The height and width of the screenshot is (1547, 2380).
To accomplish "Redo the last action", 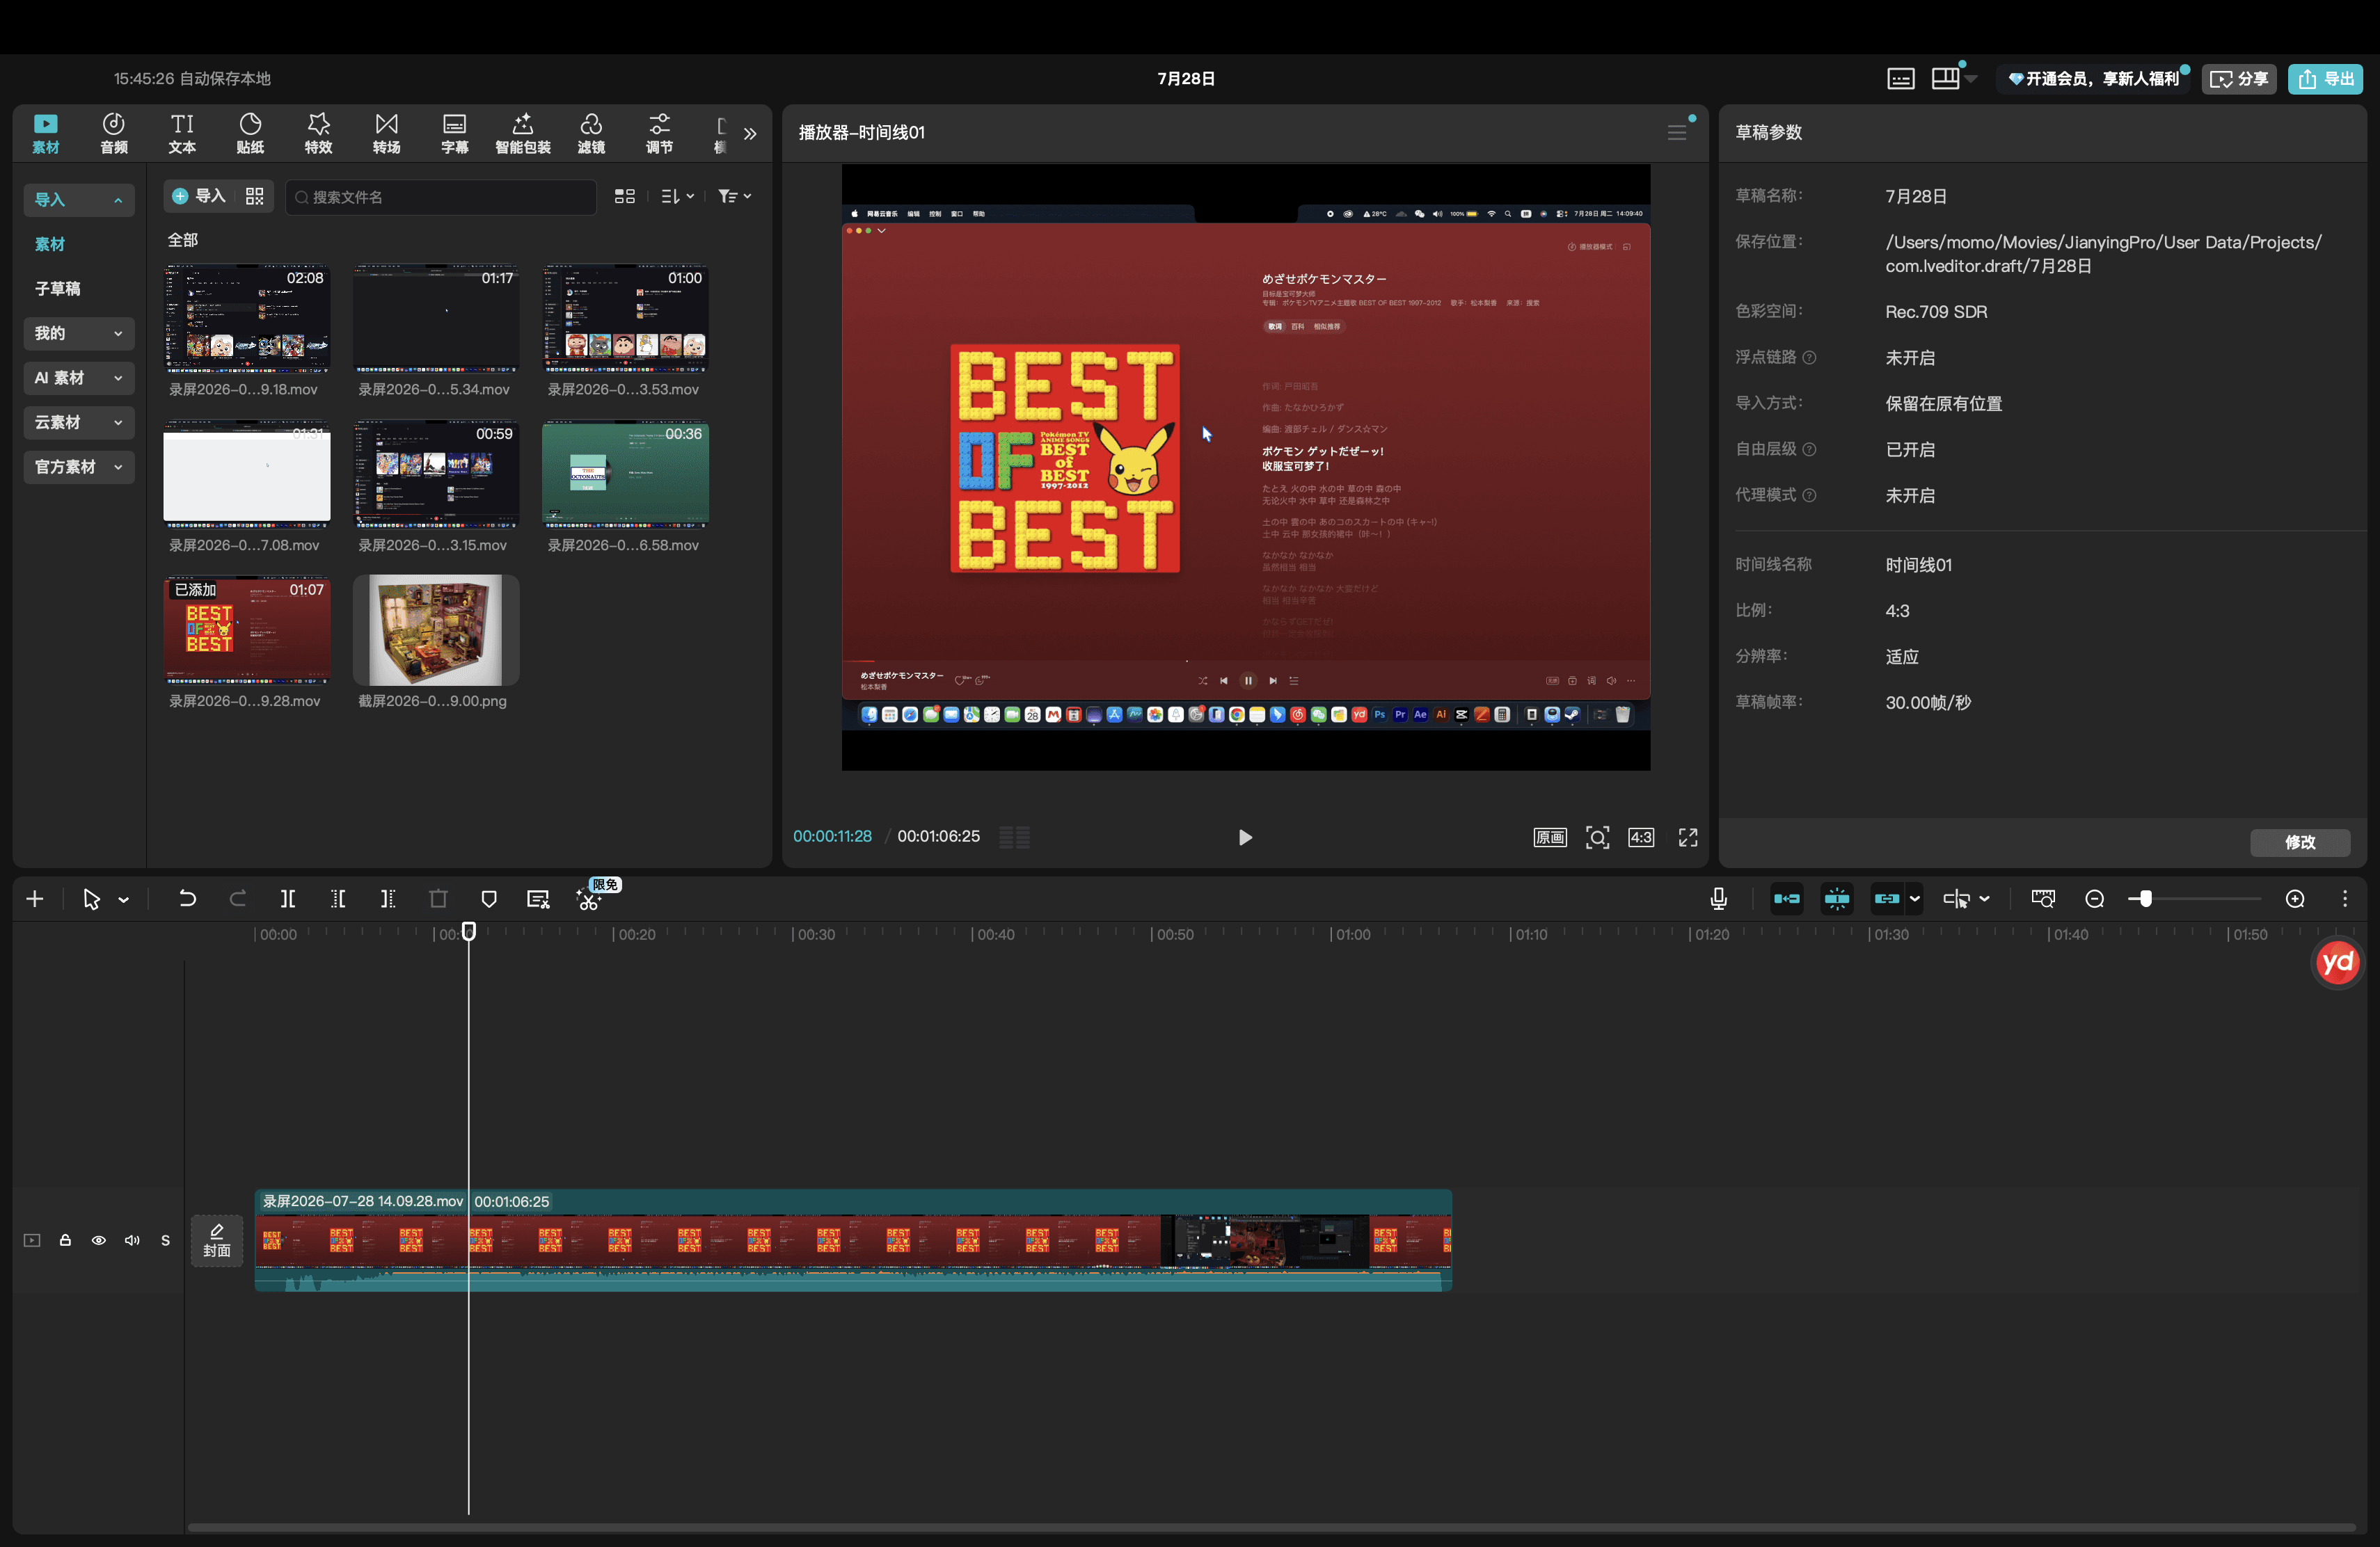I will pos(237,899).
